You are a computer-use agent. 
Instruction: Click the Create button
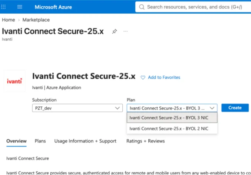point(235,108)
